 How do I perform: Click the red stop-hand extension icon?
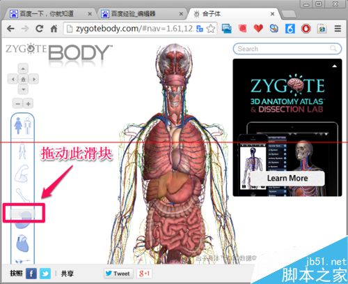pos(306,29)
